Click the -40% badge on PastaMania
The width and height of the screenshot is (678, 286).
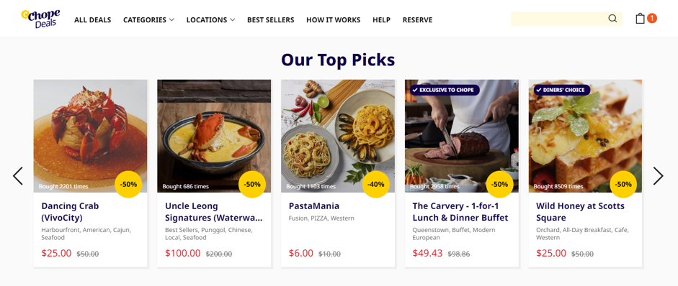point(376,184)
